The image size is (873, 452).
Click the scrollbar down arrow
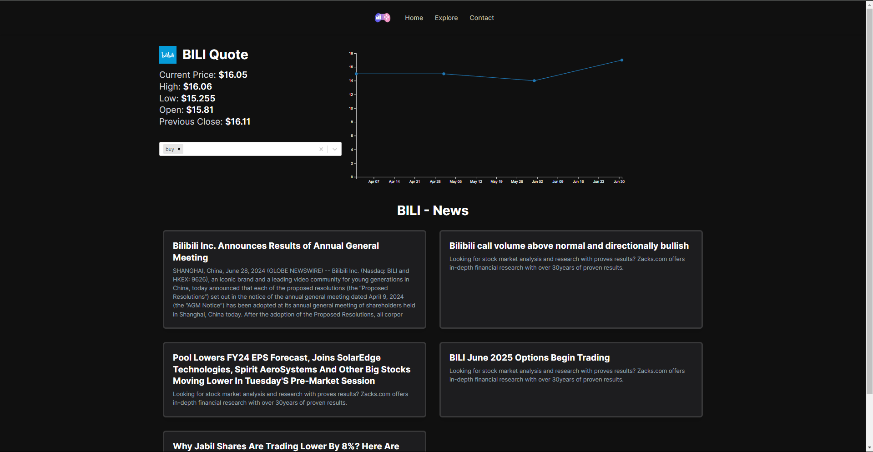pyautogui.click(x=869, y=448)
